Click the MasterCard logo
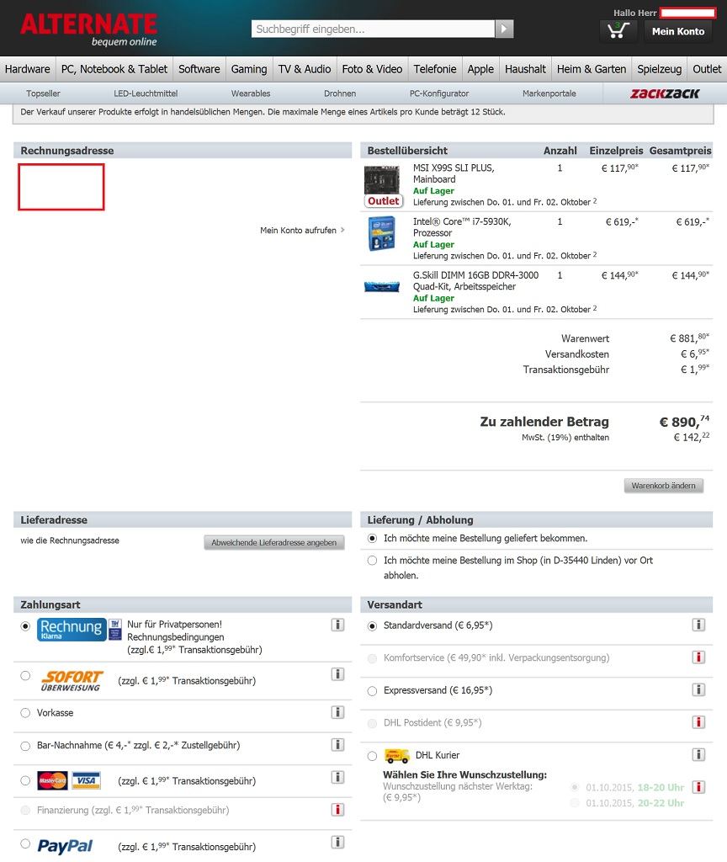 [52, 780]
